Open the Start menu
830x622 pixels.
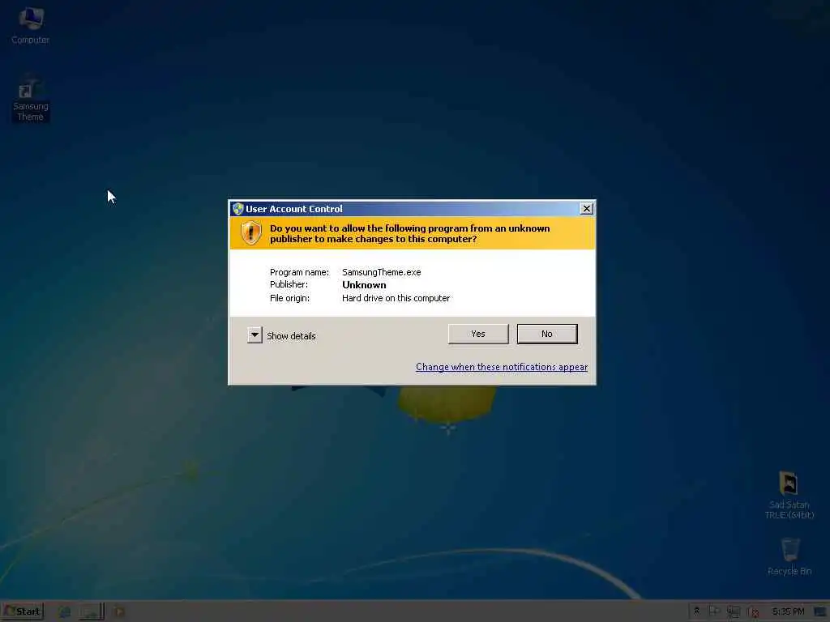[22, 611]
